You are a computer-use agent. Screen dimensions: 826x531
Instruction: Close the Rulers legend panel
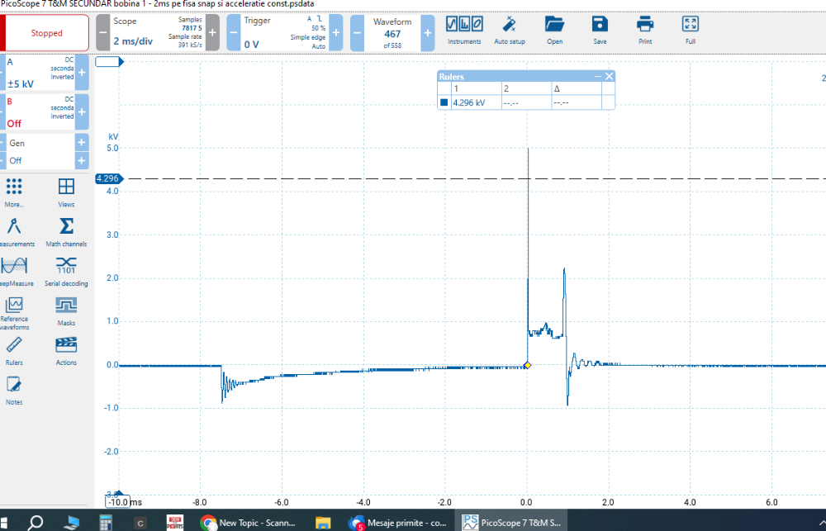point(609,76)
